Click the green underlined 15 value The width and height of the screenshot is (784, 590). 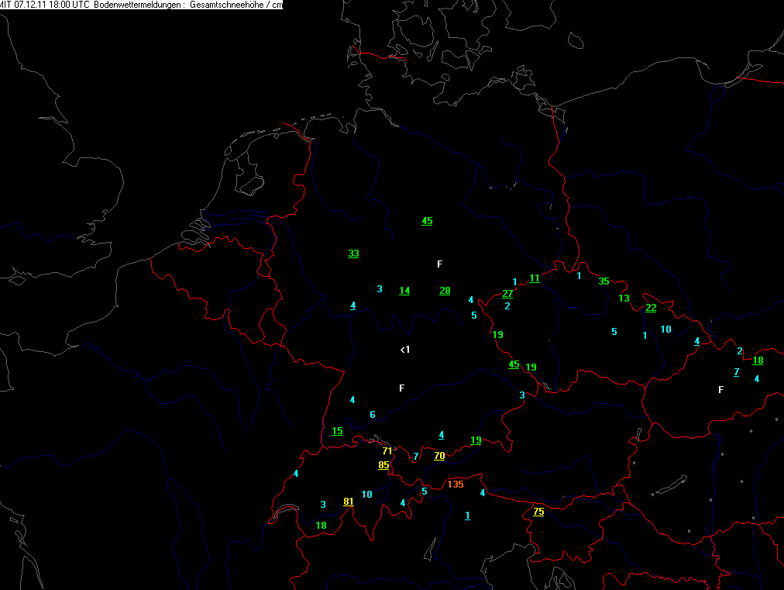[x=337, y=431]
